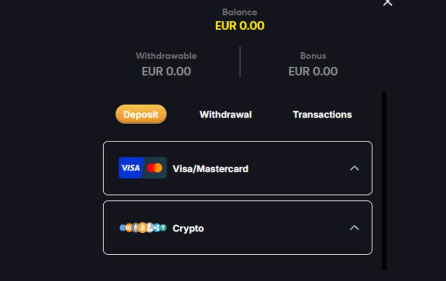This screenshot has height=281, width=446.
Task: Collapse the Crypto section chevron
Action: 354,228
